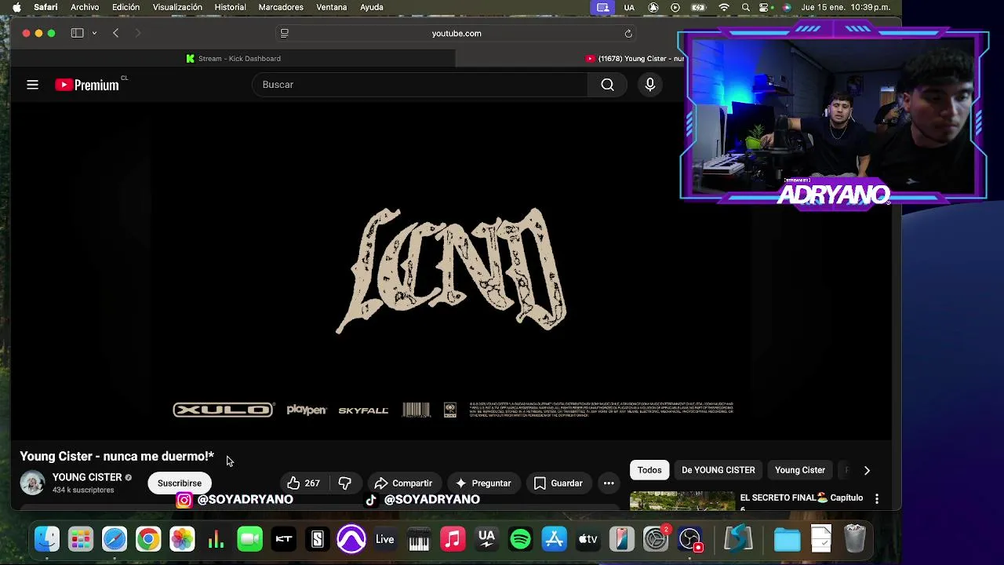Click the YouTube Buscar search field
This screenshot has width=1004, height=565.
[x=420, y=85]
